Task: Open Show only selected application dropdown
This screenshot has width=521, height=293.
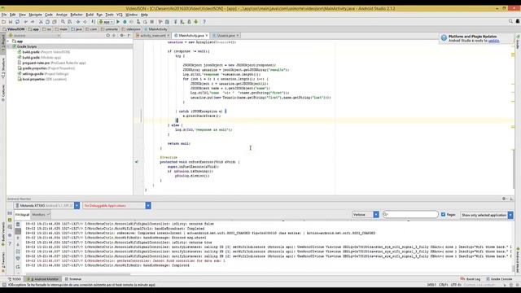Action: click(510, 215)
